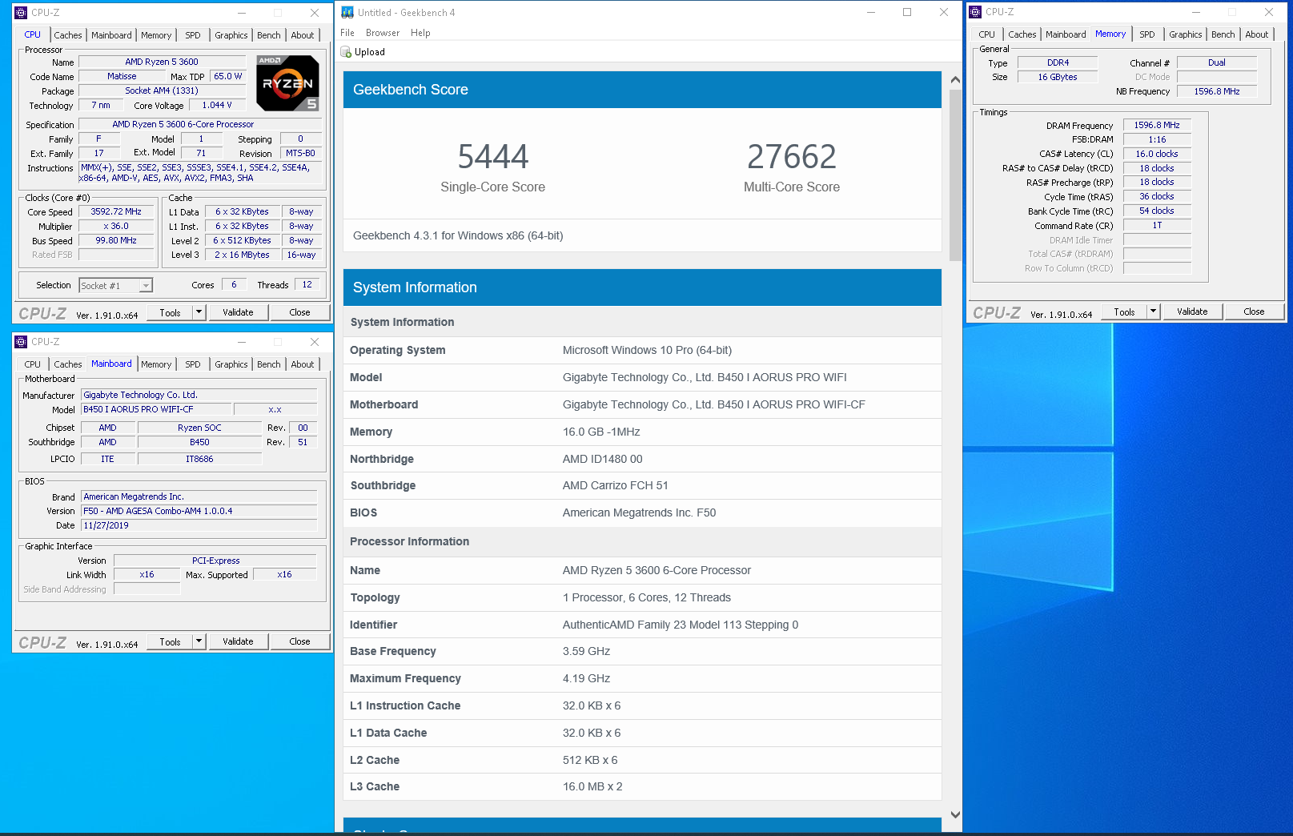1293x836 pixels.
Task: Click the 5444 single-core score
Action: coord(493,157)
